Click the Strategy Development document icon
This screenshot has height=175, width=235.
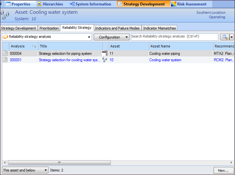click(x=120, y=4)
